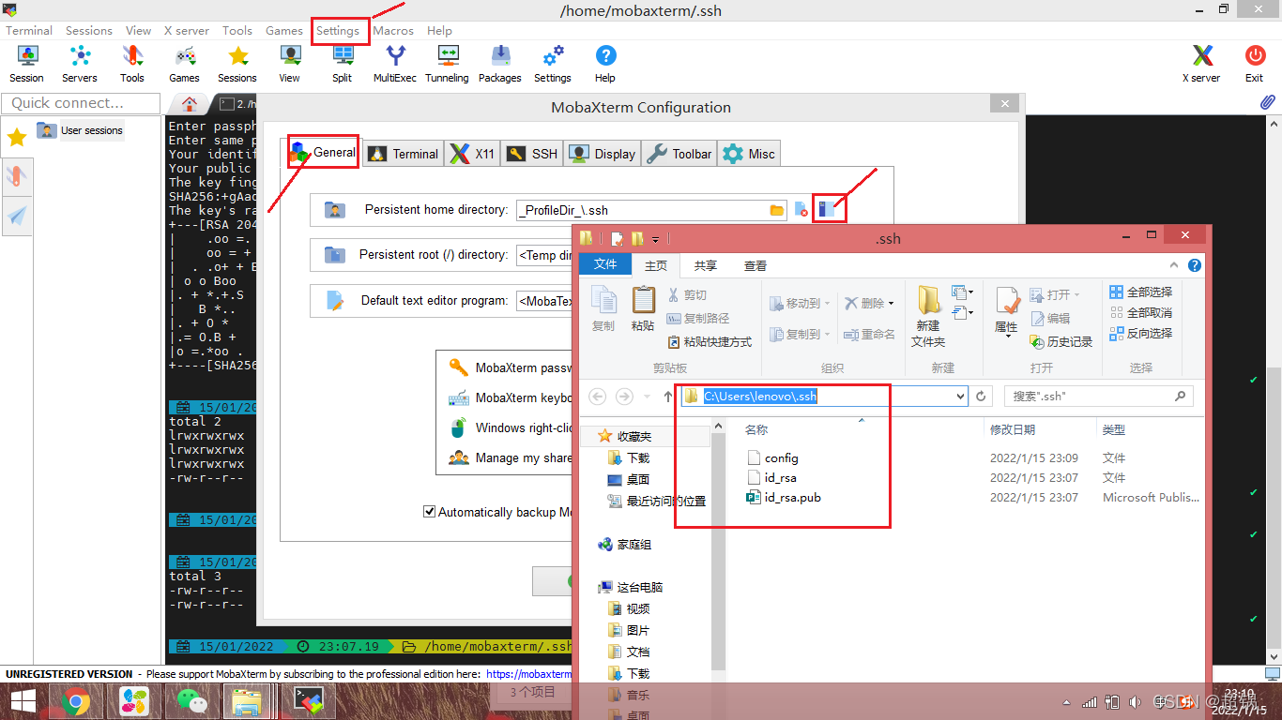1282x720 pixels.
Task: Open home directory in Windows Explorer icon
Action: coord(827,209)
